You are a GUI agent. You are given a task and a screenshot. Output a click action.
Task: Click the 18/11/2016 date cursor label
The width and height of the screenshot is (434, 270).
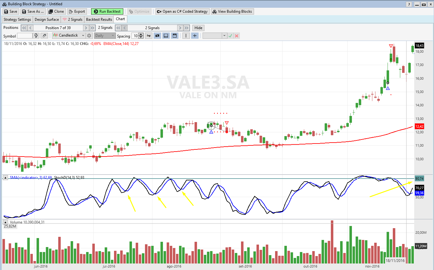click(x=395, y=261)
